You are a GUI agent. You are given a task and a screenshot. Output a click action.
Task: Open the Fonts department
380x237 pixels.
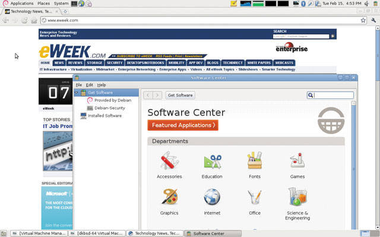pos(255,165)
